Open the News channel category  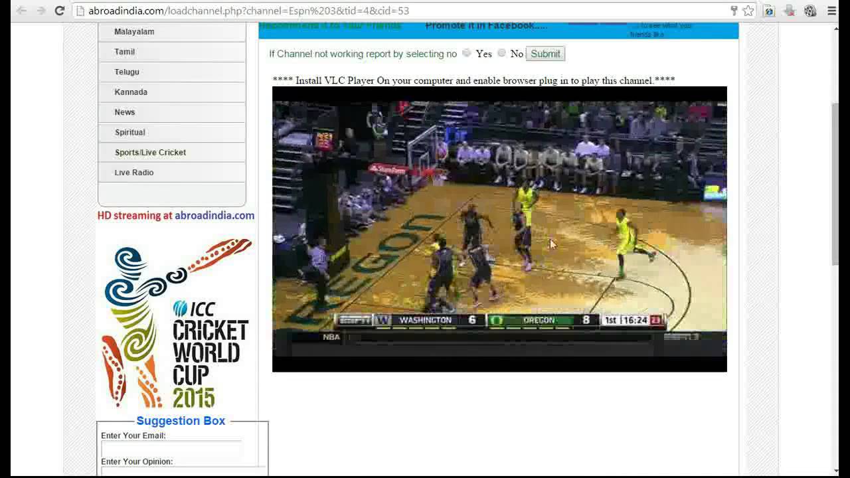click(x=172, y=112)
